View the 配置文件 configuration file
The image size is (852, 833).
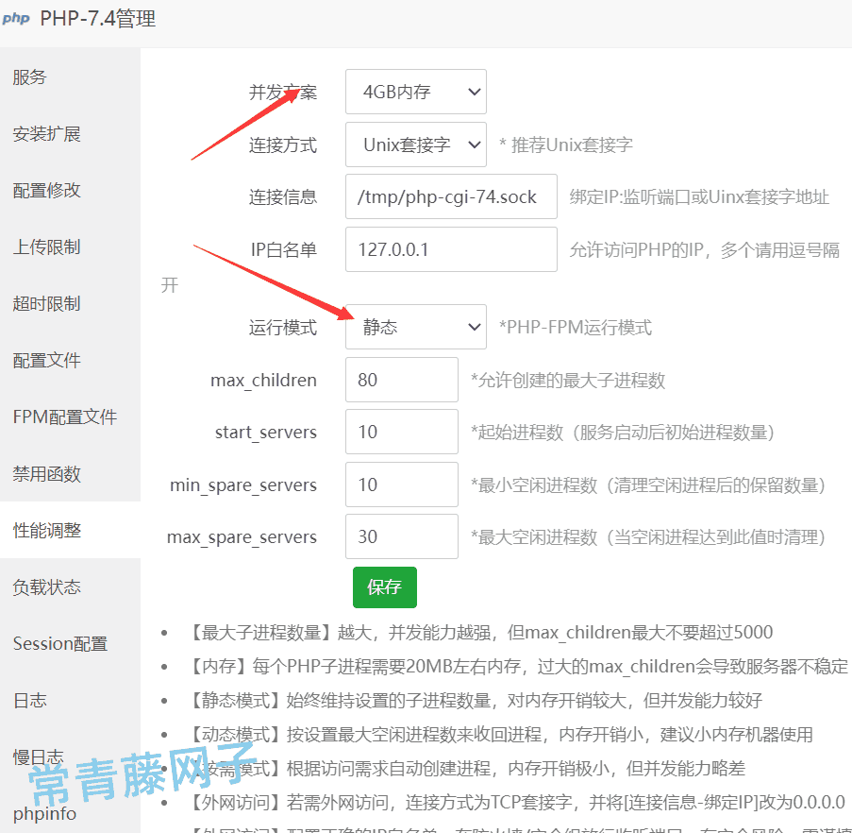tap(46, 360)
